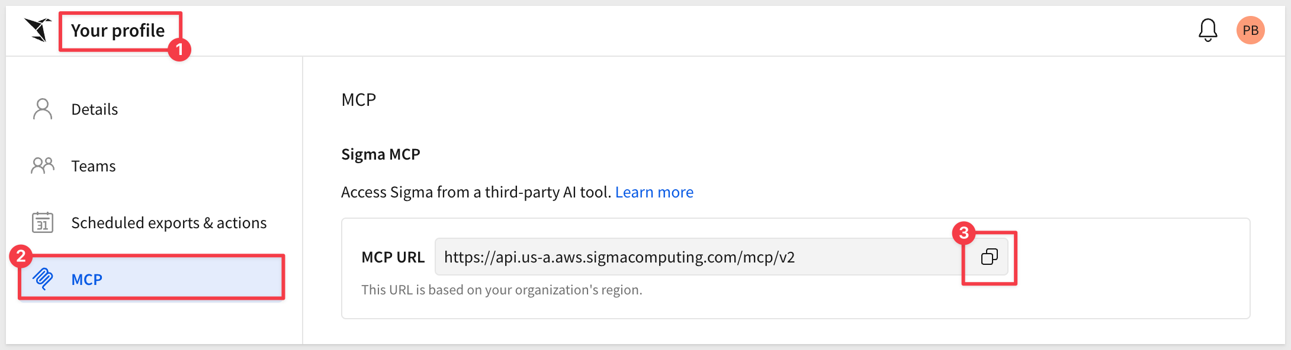
Task: Follow the Learn more link
Action: pyautogui.click(x=654, y=192)
